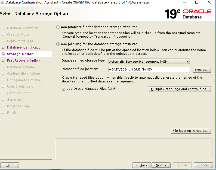Screen dimensions: 216x170
Task: Click the 'Finish' step in sidebar
Action: (x=12, y=113)
